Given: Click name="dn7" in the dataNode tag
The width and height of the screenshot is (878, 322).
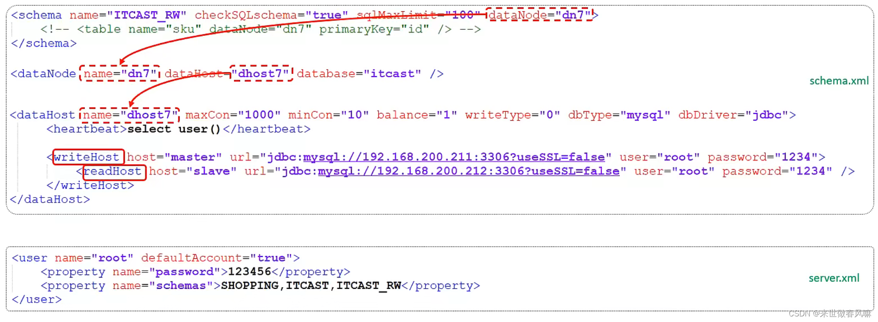Looking at the screenshot, I should (x=120, y=74).
